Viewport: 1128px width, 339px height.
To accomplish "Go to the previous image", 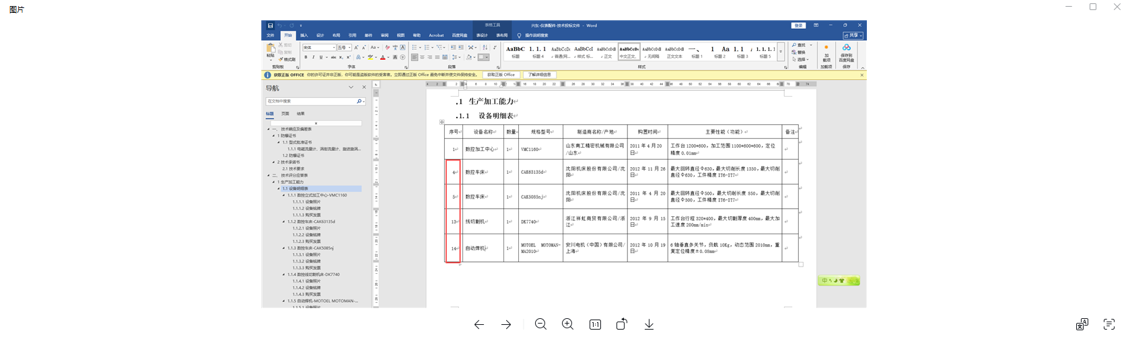I will [479, 324].
